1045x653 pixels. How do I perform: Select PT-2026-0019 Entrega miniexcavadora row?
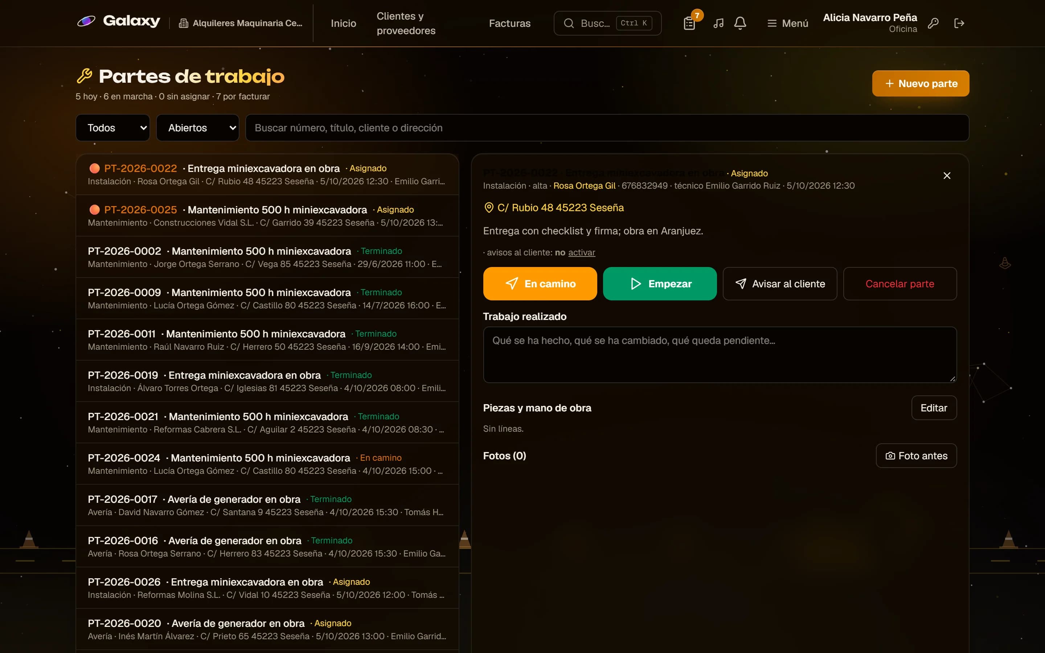coord(267,381)
